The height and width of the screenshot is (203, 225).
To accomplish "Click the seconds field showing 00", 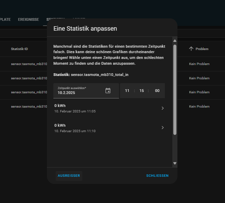I will point(157,91).
